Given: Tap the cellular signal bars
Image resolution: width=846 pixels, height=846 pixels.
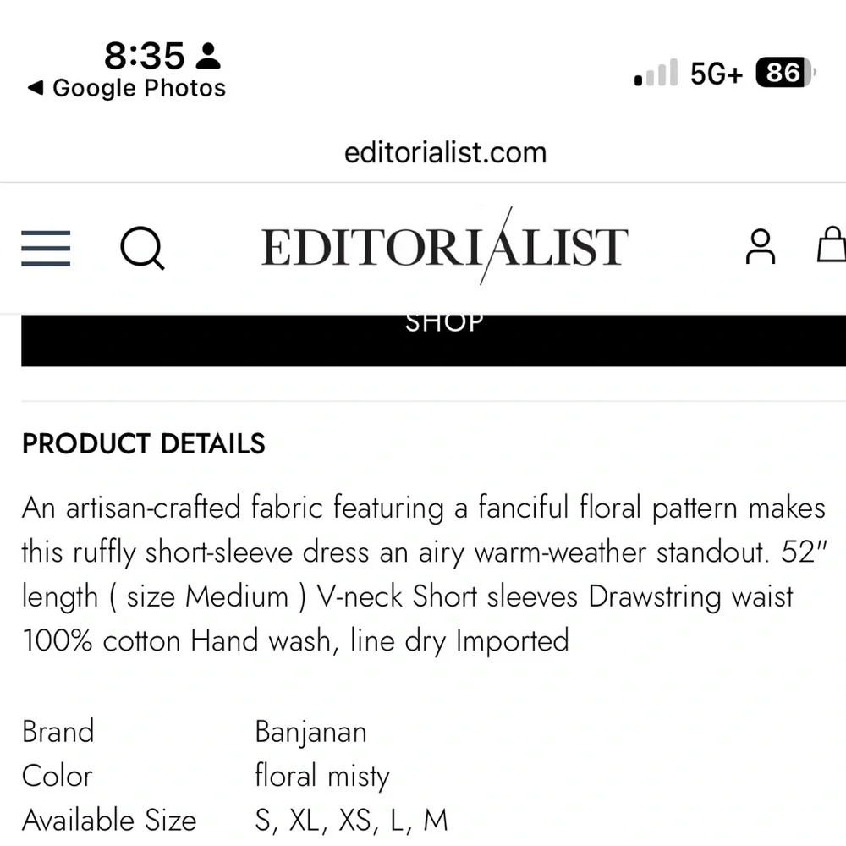Looking at the screenshot, I should pyautogui.click(x=656, y=74).
